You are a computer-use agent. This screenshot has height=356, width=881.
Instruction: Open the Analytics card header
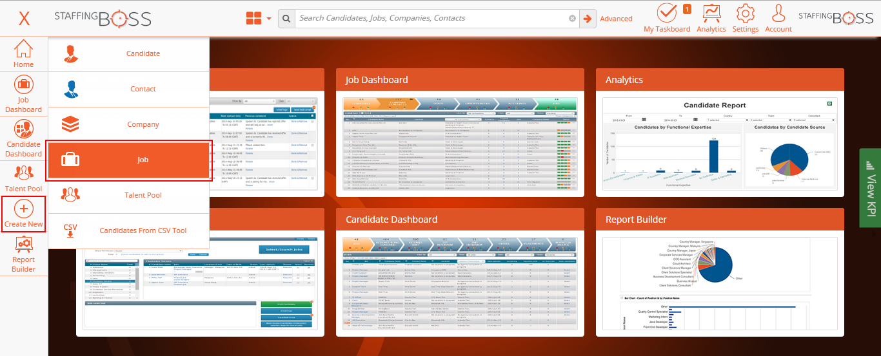720,80
